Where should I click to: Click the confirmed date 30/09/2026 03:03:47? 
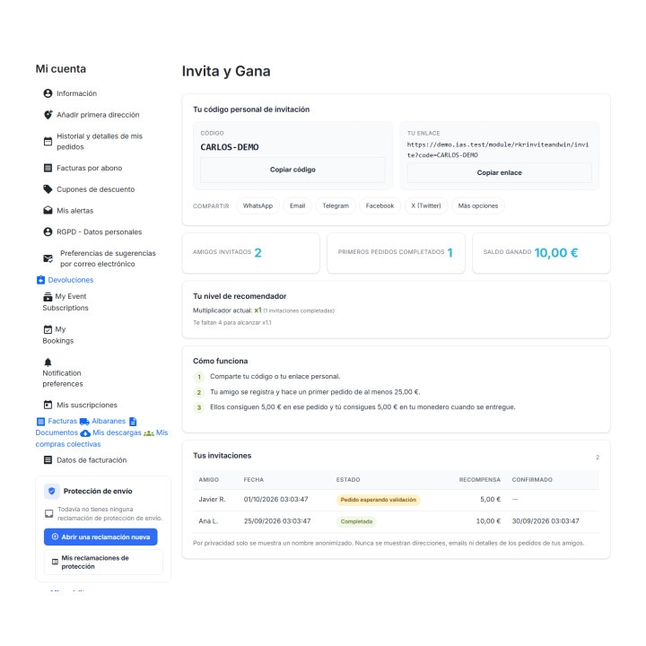click(546, 521)
